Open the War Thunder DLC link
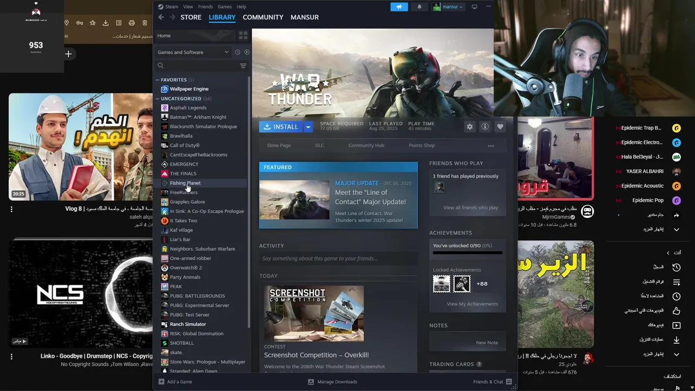The width and height of the screenshot is (695, 391). click(x=319, y=146)
